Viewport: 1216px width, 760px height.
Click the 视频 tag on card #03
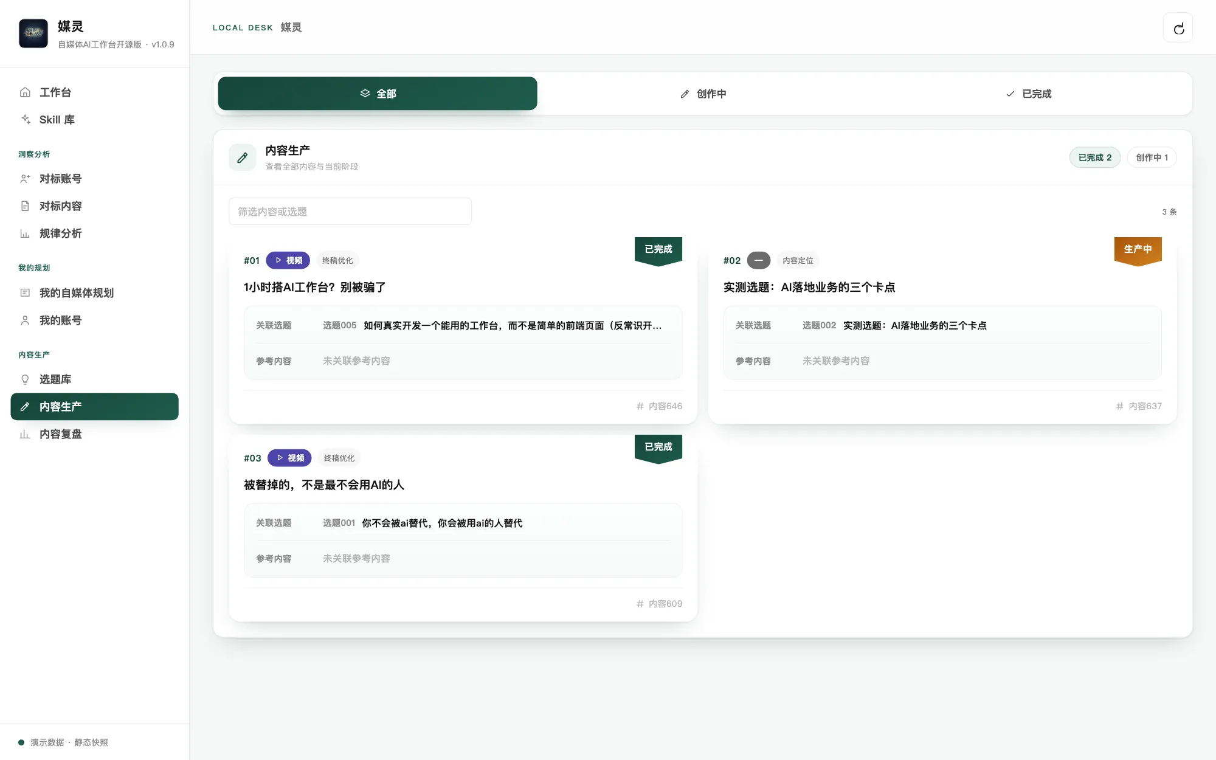click(289, 458)
